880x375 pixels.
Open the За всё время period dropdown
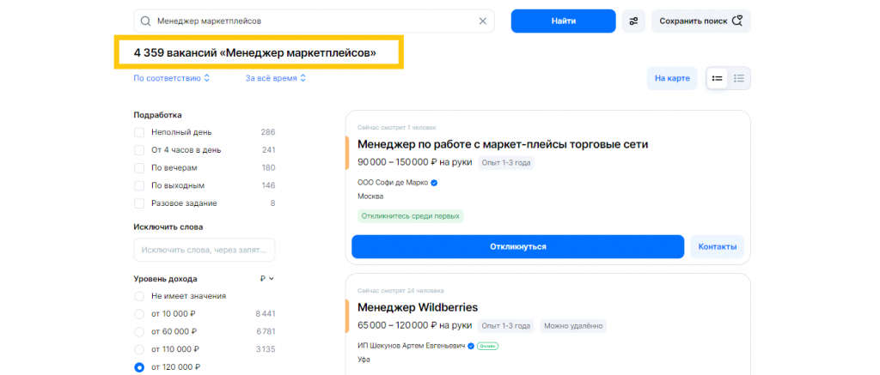coord(276,78)
